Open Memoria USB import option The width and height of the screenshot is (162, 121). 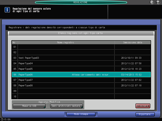tap(29, 106)
